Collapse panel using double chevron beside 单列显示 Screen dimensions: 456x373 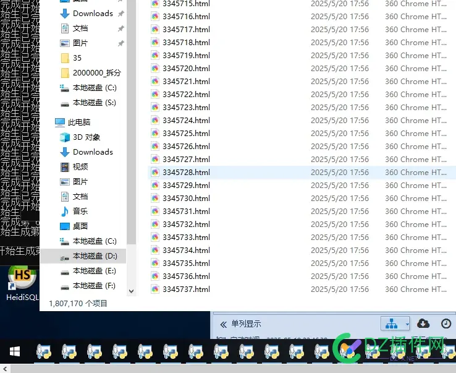(223, 324)
